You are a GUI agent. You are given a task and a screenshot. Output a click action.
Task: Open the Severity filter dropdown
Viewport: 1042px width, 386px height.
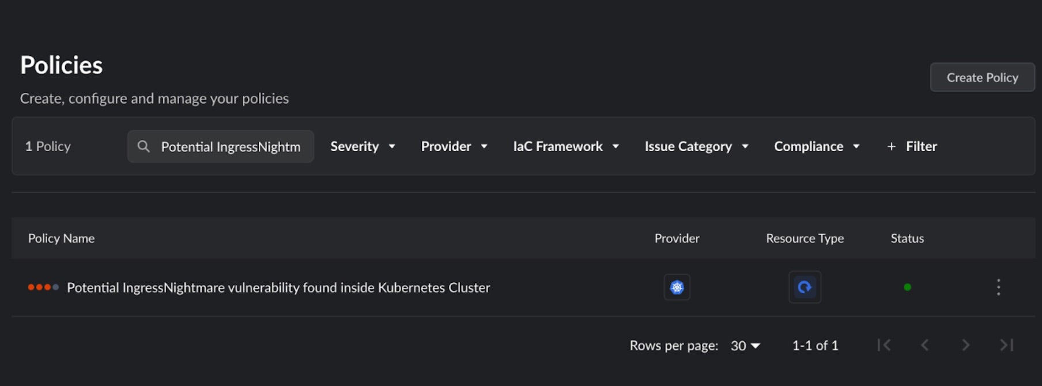tap(363, 146)
